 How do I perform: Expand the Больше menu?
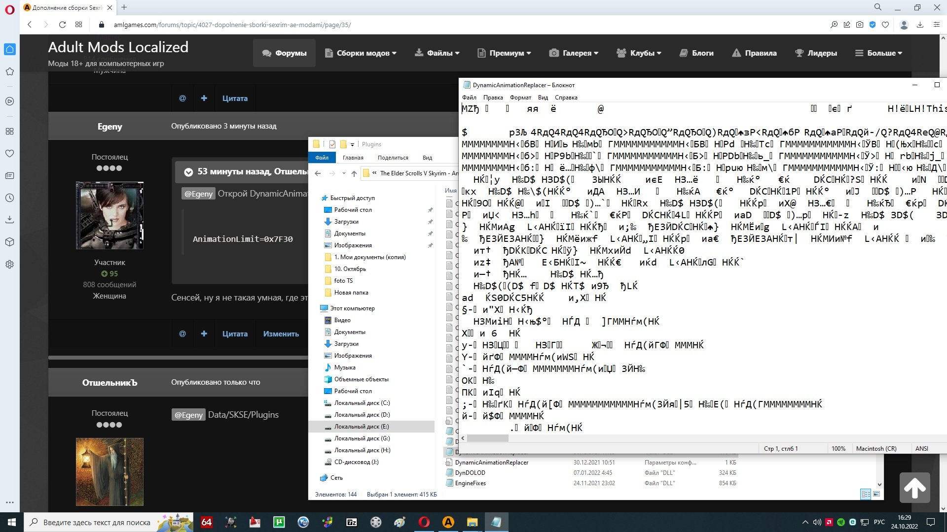(878, 53)
